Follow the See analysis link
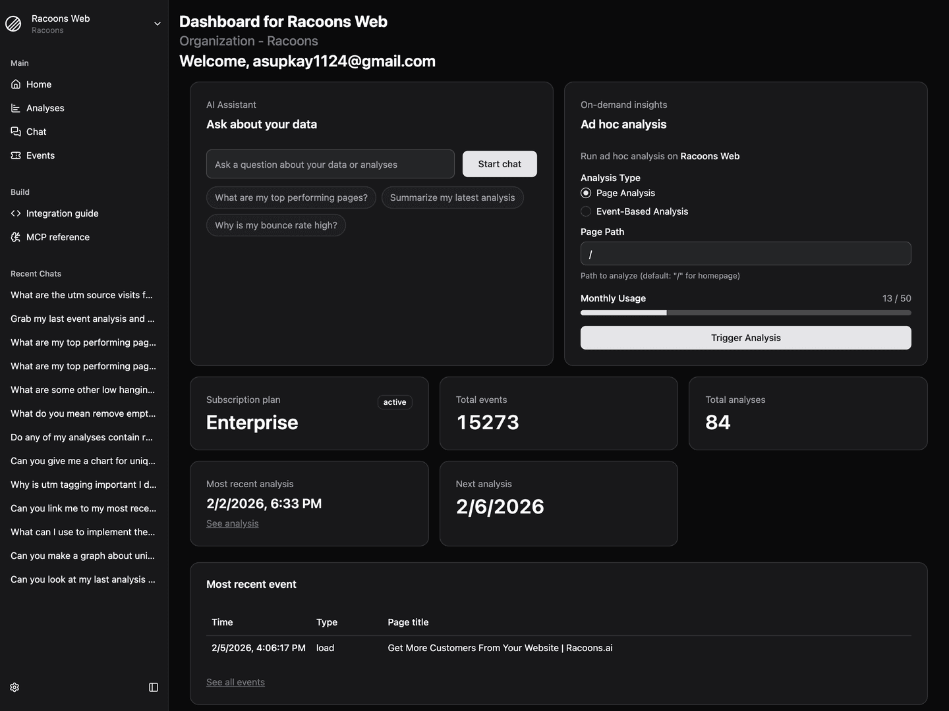Screen dimensions: 949x711 tap(232, 523)
